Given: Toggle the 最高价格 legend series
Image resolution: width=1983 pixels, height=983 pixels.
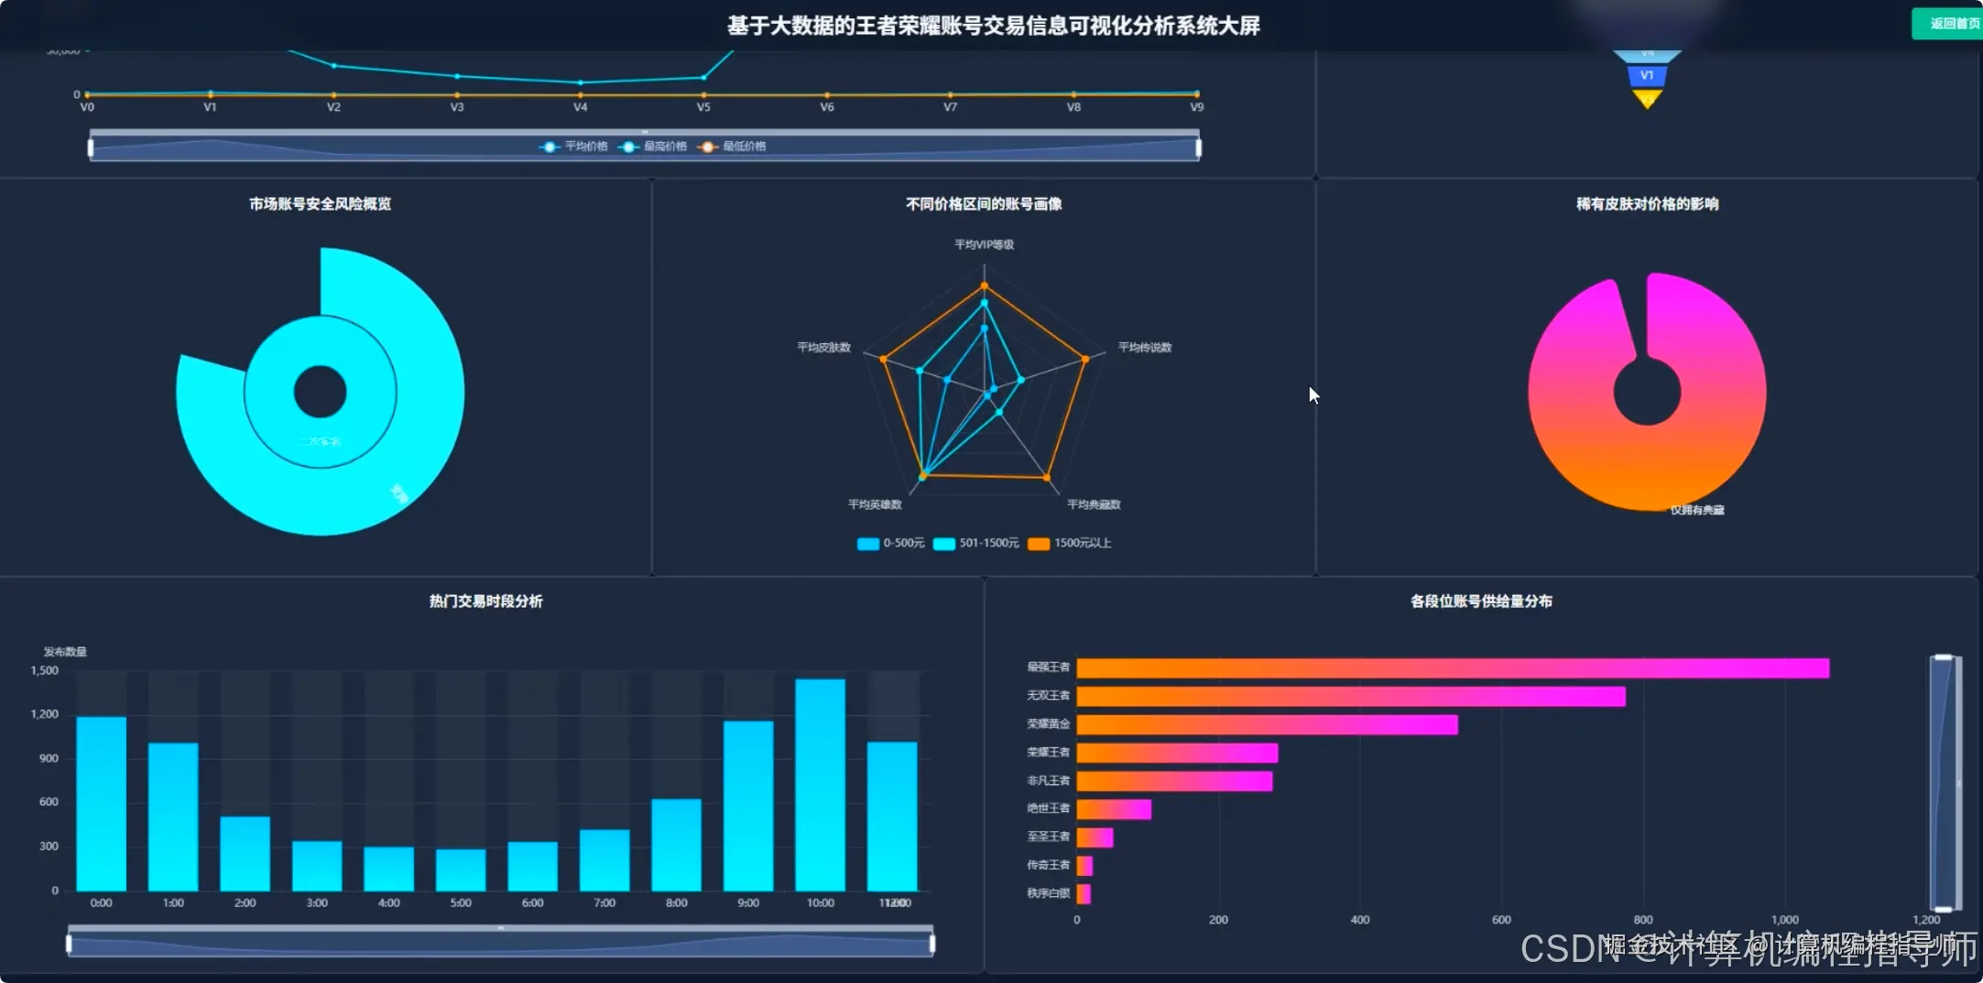Looking at the screenshot, I should (x=653, y=146).
